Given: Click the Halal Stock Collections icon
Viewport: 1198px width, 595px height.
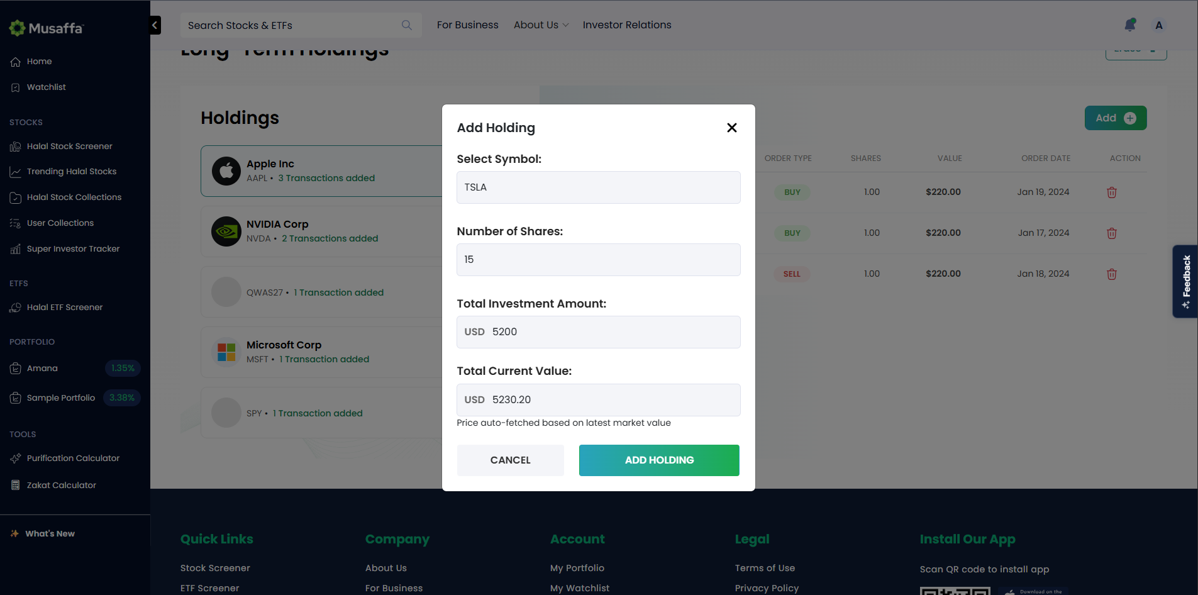Looking at the screenshot, I should pos(16,197).
